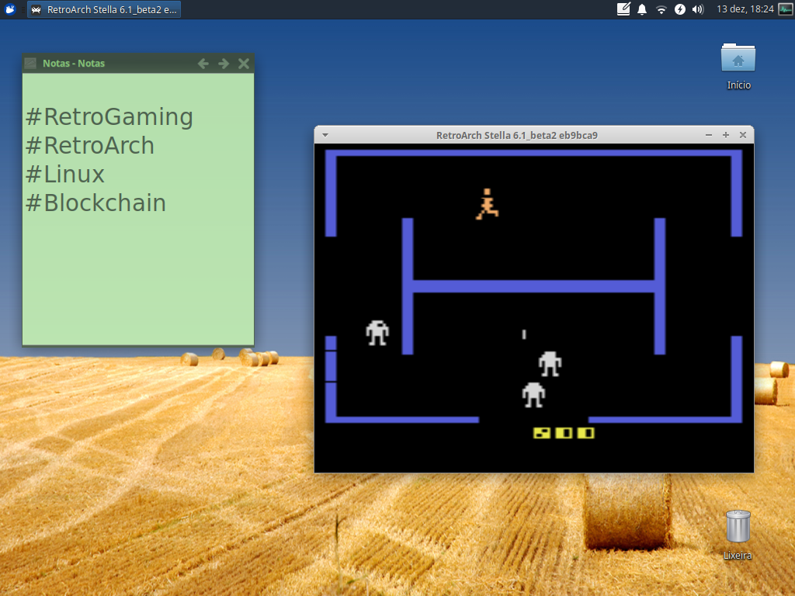Go to next note with right arrow
The image size is (795, 596).
click(224, 64)
